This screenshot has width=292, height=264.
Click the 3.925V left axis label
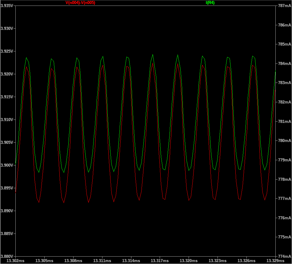[x=7, y=51]
